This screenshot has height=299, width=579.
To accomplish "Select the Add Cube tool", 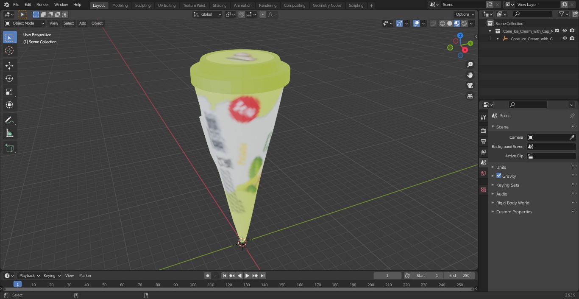I will point(9,148).
